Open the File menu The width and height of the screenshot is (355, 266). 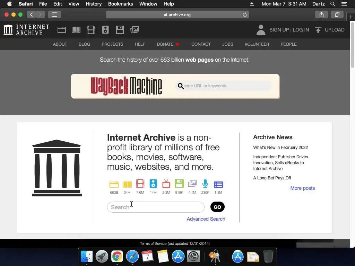pyautogui.click(x=43, y=4)
